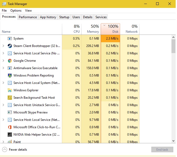Click the Windows Problem Reporting icon
Viewport: 177px width, 157px height.
click(x=10, y=75)
